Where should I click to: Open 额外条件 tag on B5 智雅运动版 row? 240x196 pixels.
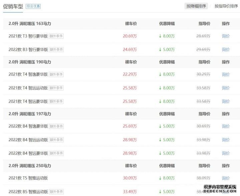[x=56, y=192]
